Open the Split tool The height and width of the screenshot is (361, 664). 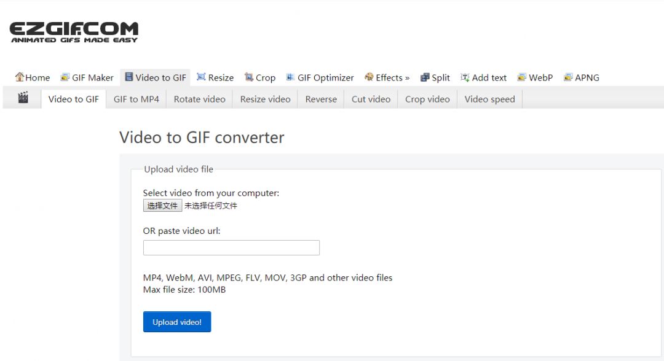click(435, 78)
